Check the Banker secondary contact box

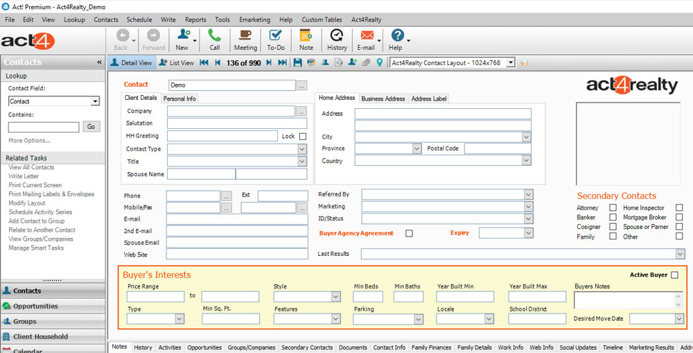click(x=613, y=217)
